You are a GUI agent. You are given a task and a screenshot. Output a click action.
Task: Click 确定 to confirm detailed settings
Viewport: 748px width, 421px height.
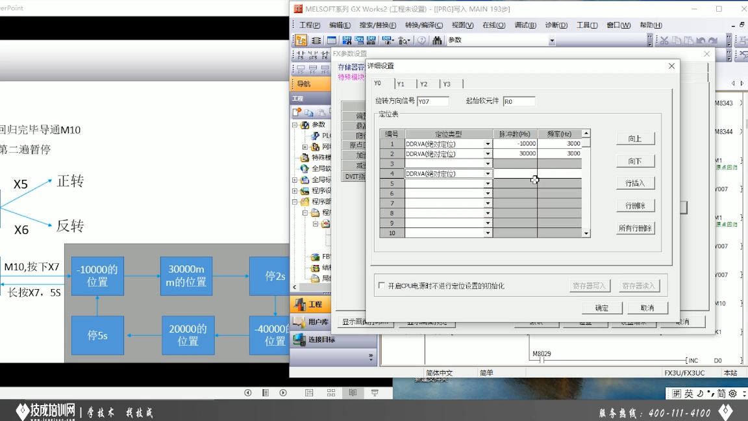(602, 308)
